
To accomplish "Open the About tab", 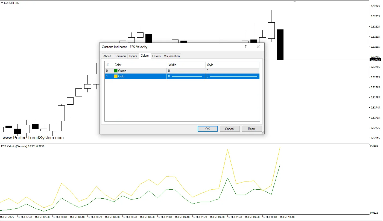I will [107, 56].
